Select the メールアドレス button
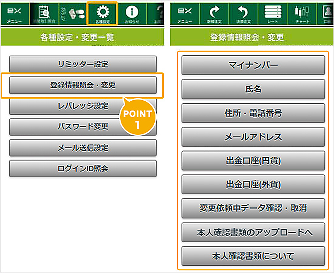Viewport: 334px width, 273px height. coord(253,137)
